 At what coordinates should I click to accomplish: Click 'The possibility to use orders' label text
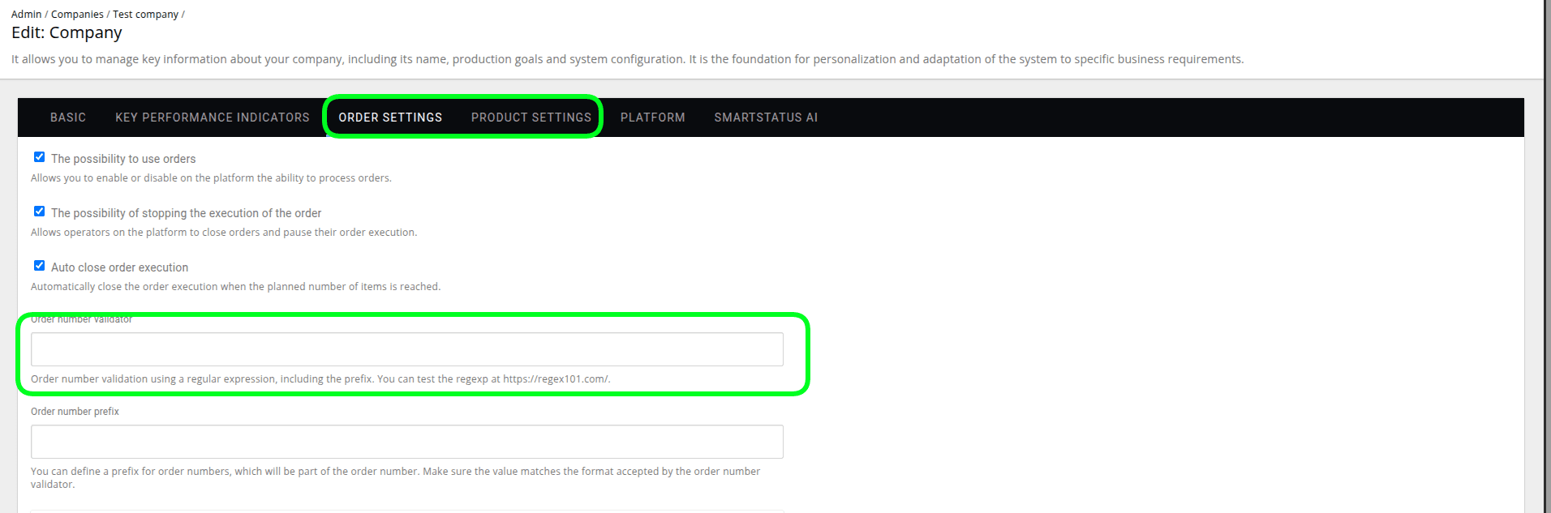[x=123, y=159]
